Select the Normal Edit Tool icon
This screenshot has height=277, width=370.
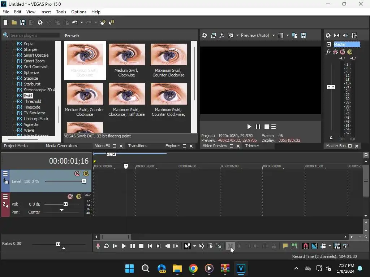(188, 246)
